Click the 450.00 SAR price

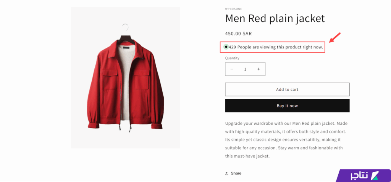(x=238, y=34)
